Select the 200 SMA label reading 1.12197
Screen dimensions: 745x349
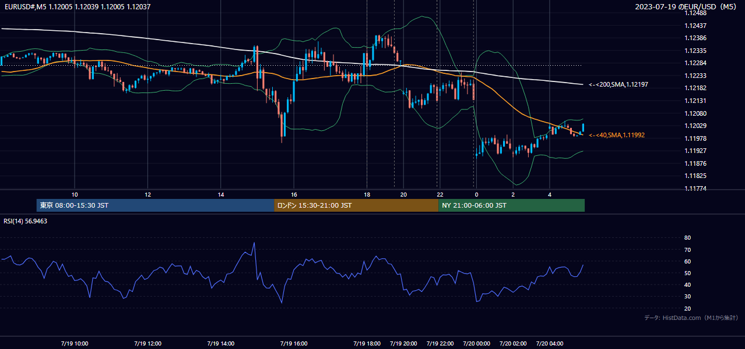click(x=619, y=84)
